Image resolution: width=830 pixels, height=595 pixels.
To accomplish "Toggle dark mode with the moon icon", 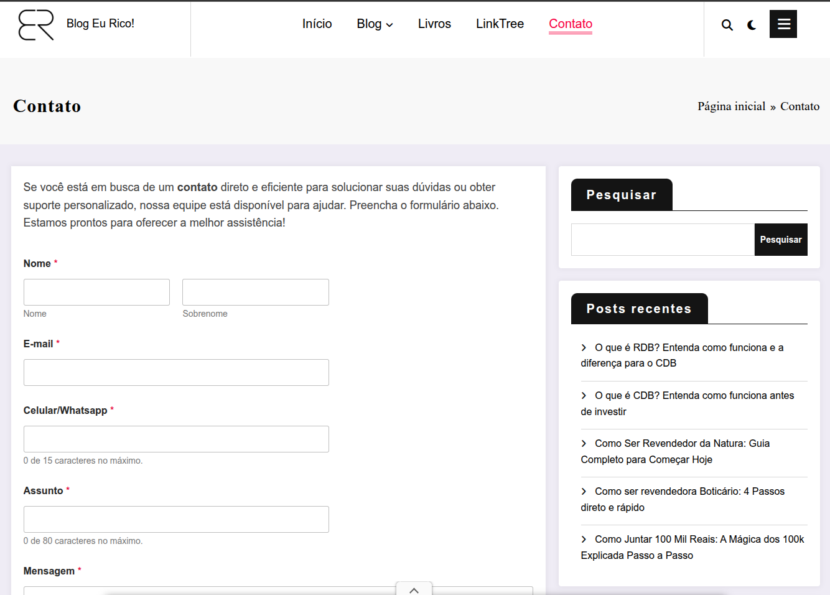I will pos(752,25).
